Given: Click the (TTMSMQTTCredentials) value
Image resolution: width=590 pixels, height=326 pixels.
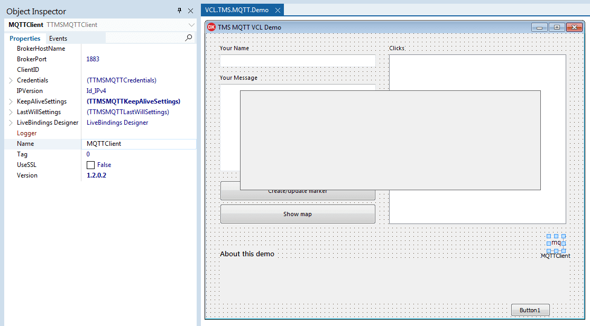Looking at the screenshot, I should pos(122,80).
